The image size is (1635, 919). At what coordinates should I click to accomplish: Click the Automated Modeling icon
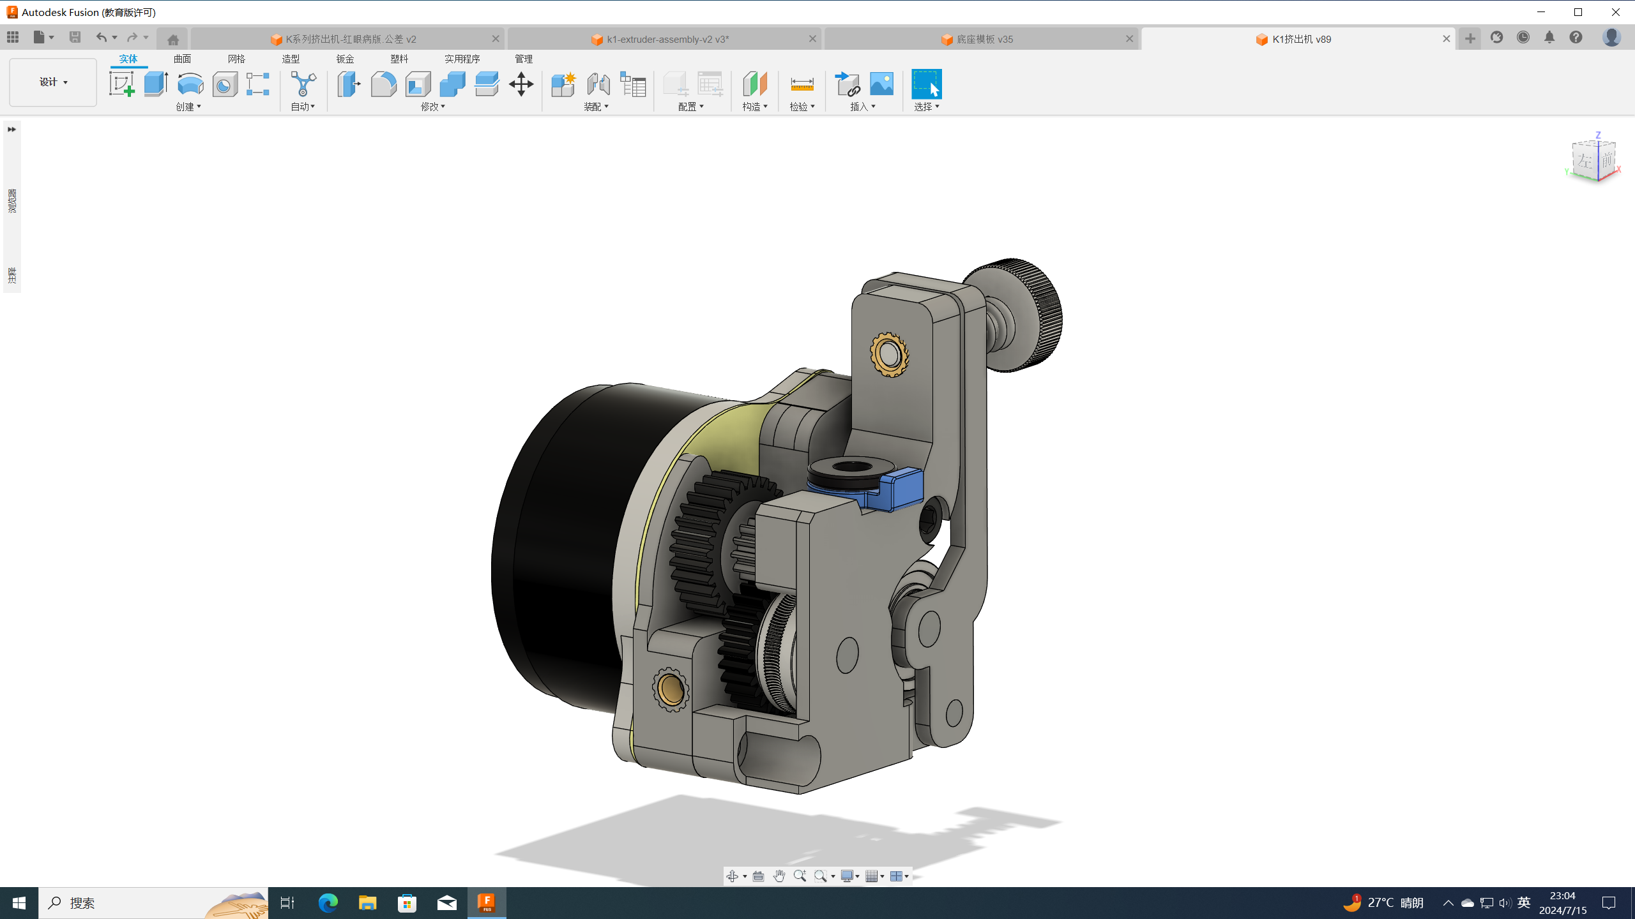click(x=303, y=84)
